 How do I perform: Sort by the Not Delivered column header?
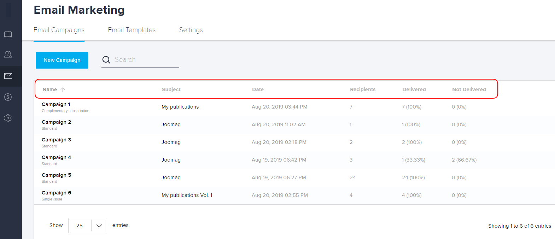(469, 89)
